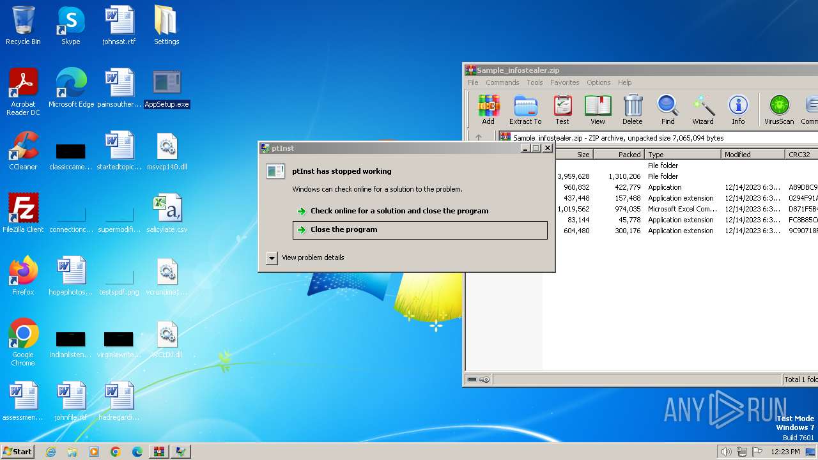Close the ptInst error dialog
The height and width of the screenshot is (460, 818).
(x=548, y=148)
